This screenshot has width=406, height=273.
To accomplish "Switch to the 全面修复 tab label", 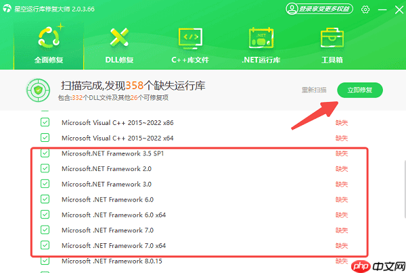I will tap(49, 60).
